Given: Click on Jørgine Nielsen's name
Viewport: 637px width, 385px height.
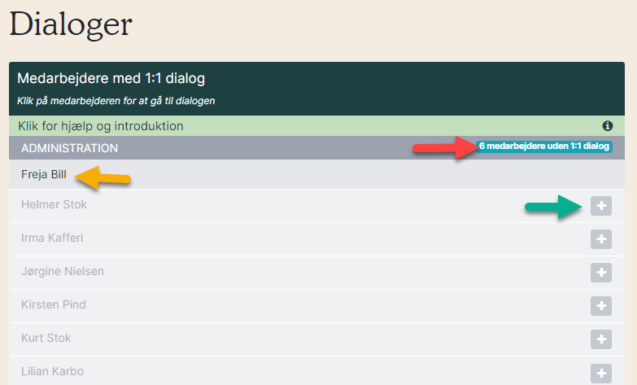Looking at the screenshot, I should point(63,271).
